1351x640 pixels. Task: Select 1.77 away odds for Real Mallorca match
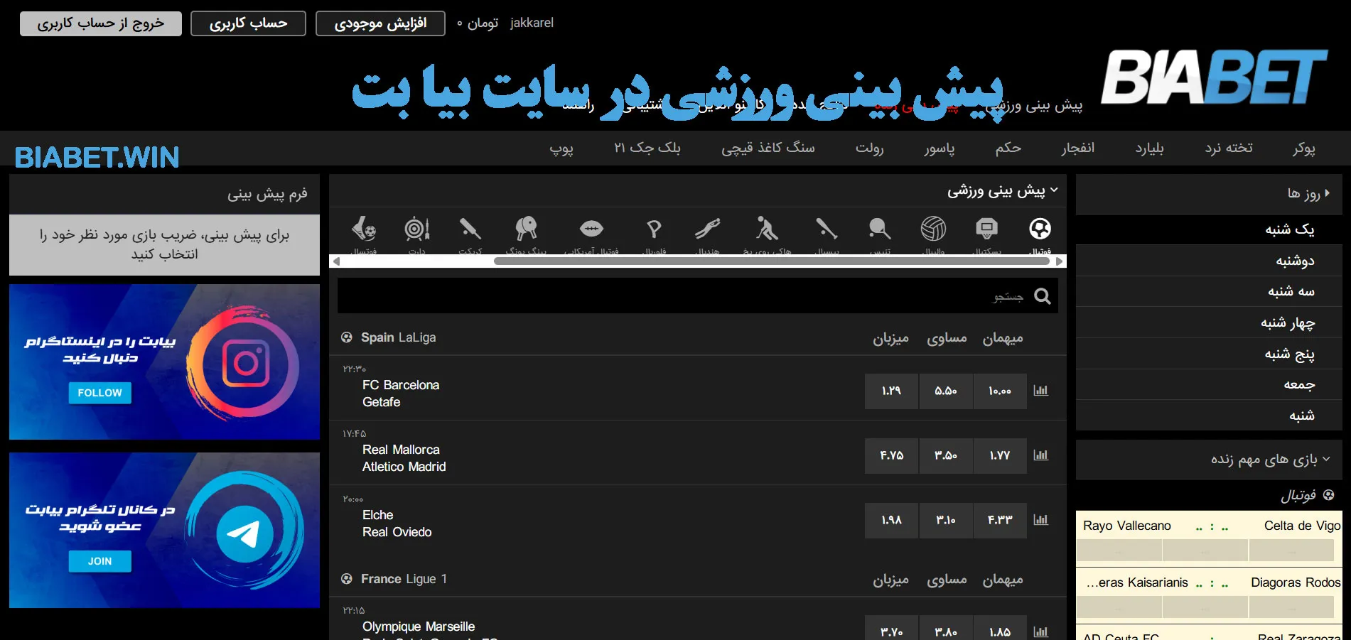click(x=999, y=455)
